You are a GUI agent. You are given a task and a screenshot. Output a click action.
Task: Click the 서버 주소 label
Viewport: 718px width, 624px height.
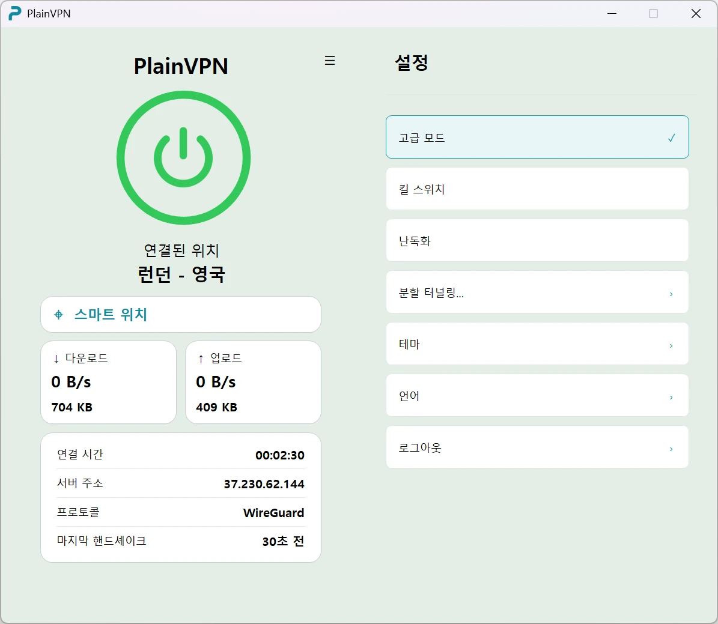click(80, 483)
